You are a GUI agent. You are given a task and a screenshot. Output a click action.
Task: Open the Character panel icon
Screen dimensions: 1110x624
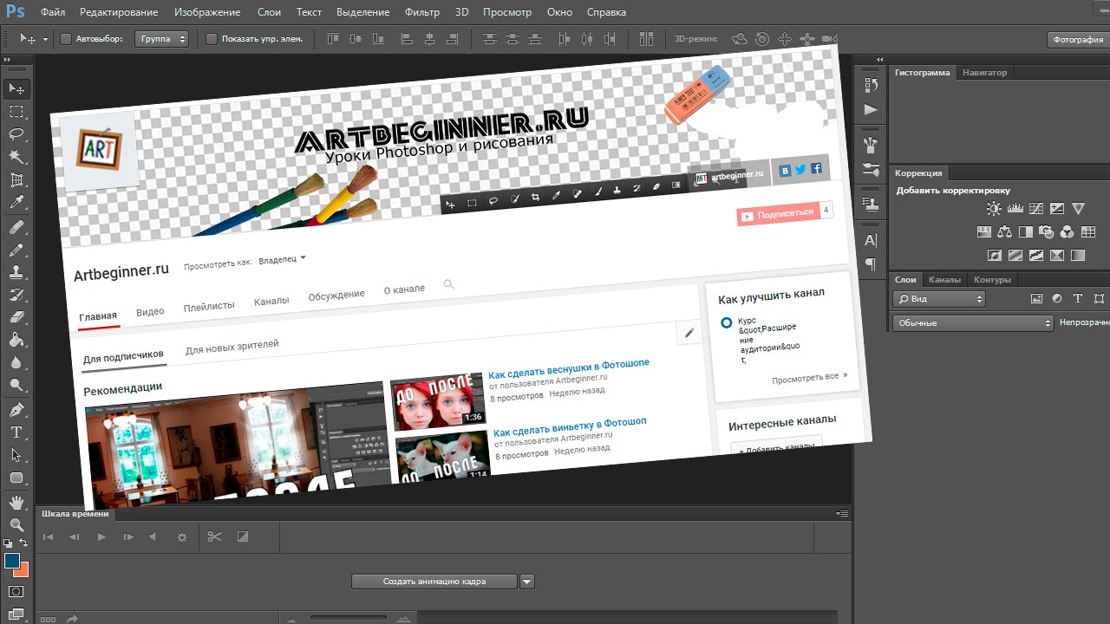871,240
